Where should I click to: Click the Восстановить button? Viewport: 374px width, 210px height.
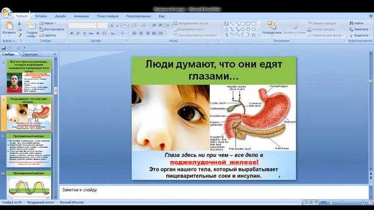(x=52, y=29)
